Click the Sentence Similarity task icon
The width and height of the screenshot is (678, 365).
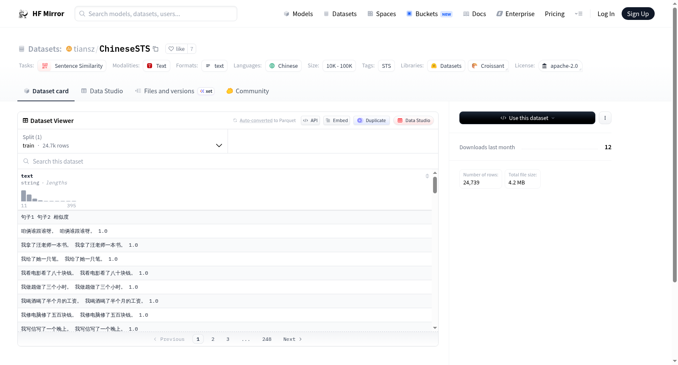point(45,66)
